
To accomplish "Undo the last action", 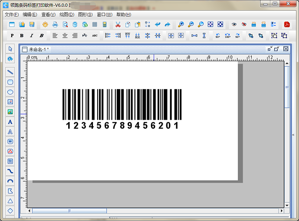I will (157, 24).
